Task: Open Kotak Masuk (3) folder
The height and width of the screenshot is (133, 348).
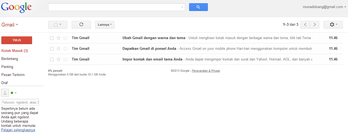Action: [15, 51]
